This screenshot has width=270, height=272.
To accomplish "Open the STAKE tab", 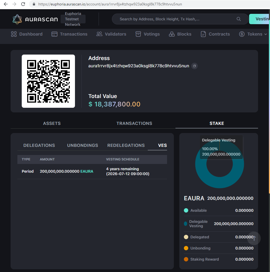I will [x=216, y=124].
